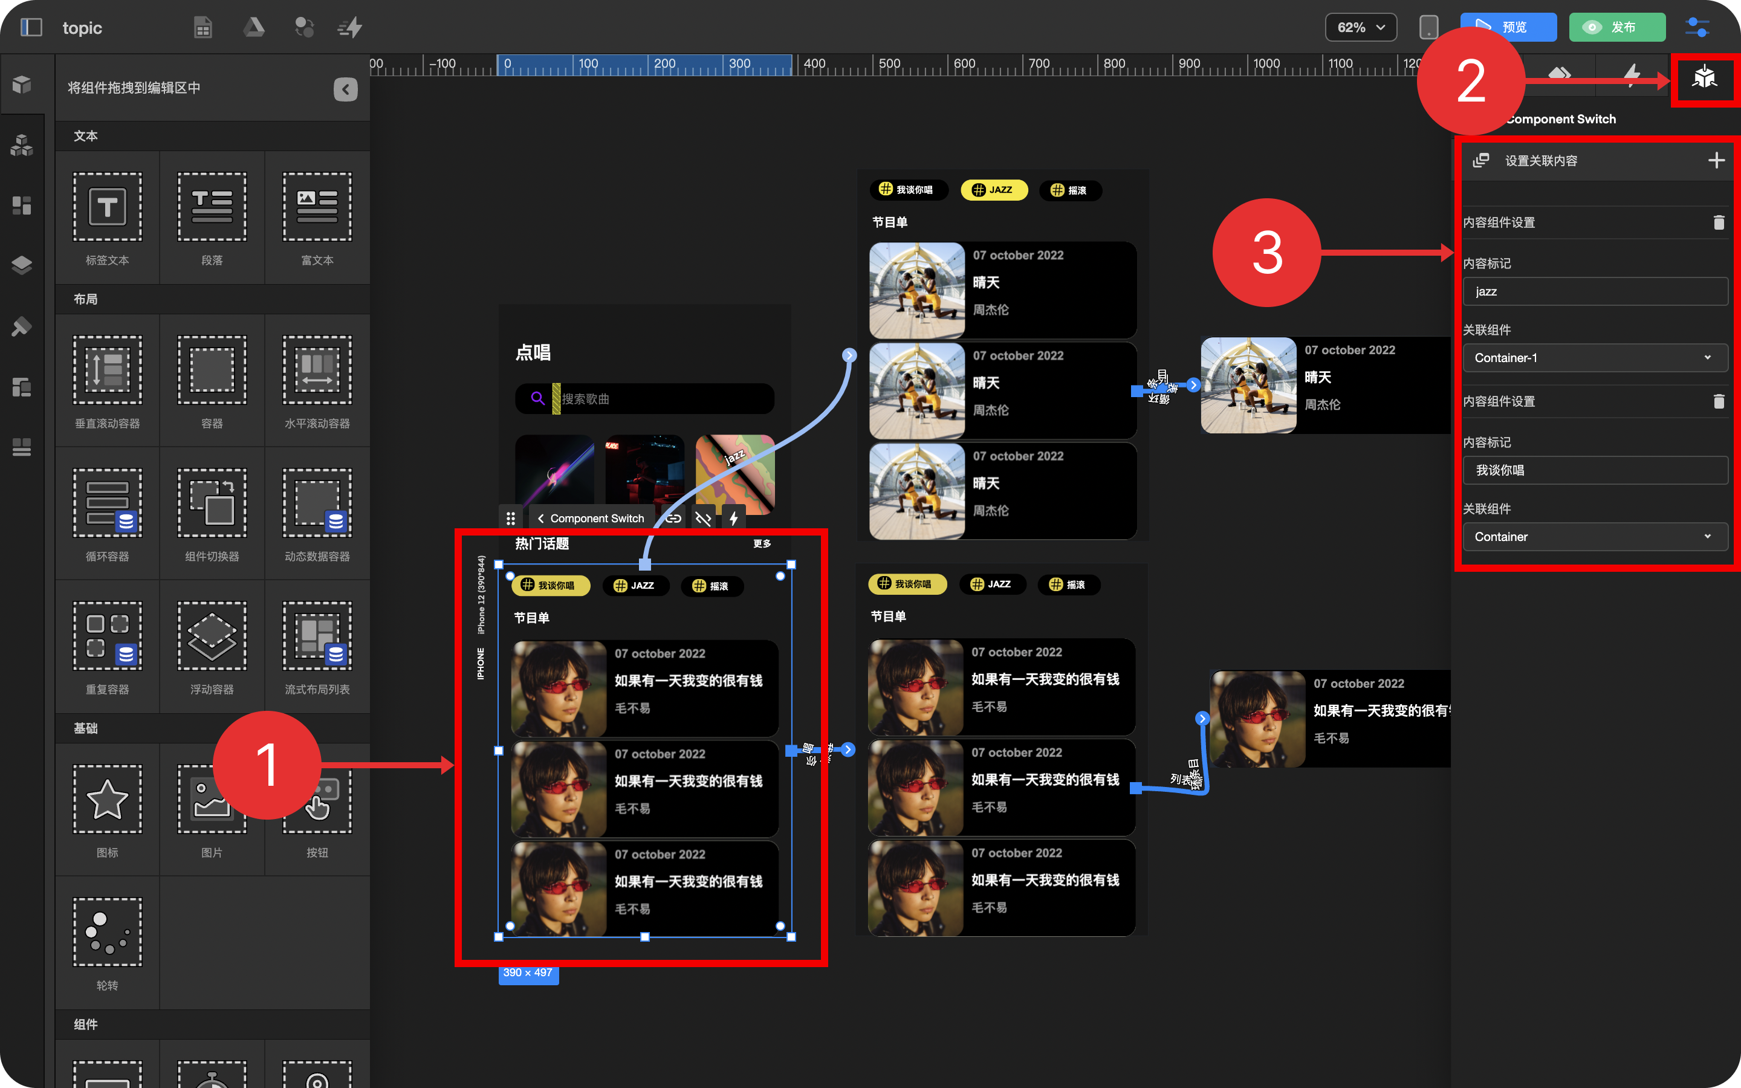The width and height of the screenshot is (1741, 1088).
Task: Pick the 标签文本 label text component
Action: click(x=107, y=218)
